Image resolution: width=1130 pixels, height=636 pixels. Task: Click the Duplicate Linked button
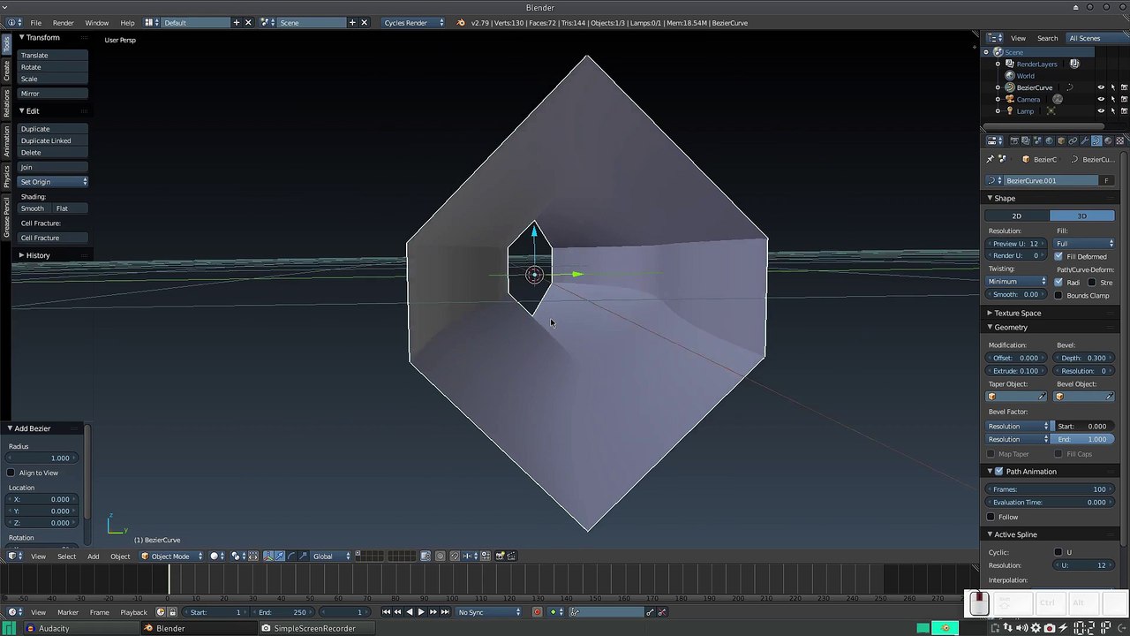tap(52, 140)
